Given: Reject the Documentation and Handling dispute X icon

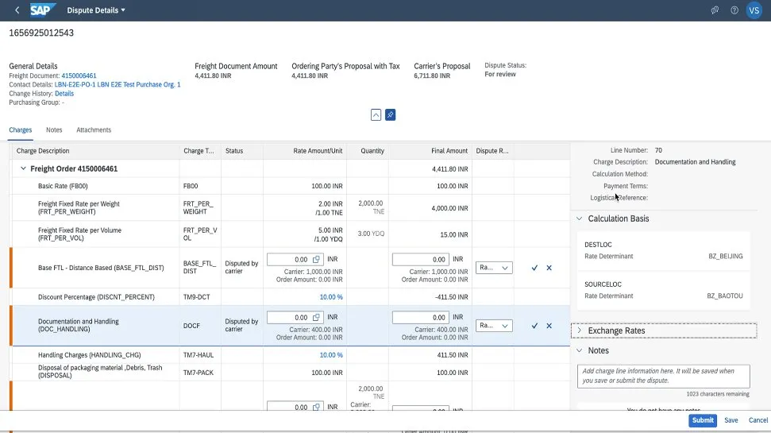Looking at the screenshot, I should (x=549, y=326).
